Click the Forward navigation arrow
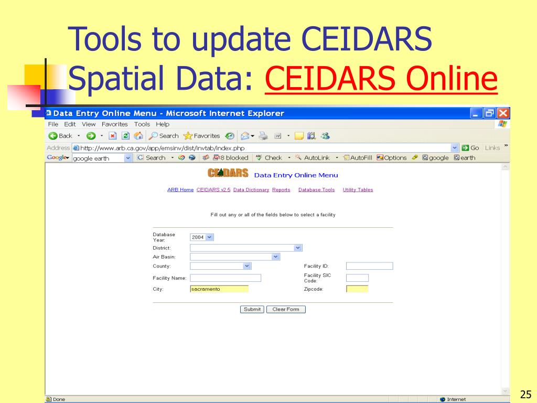 (91, 136)
